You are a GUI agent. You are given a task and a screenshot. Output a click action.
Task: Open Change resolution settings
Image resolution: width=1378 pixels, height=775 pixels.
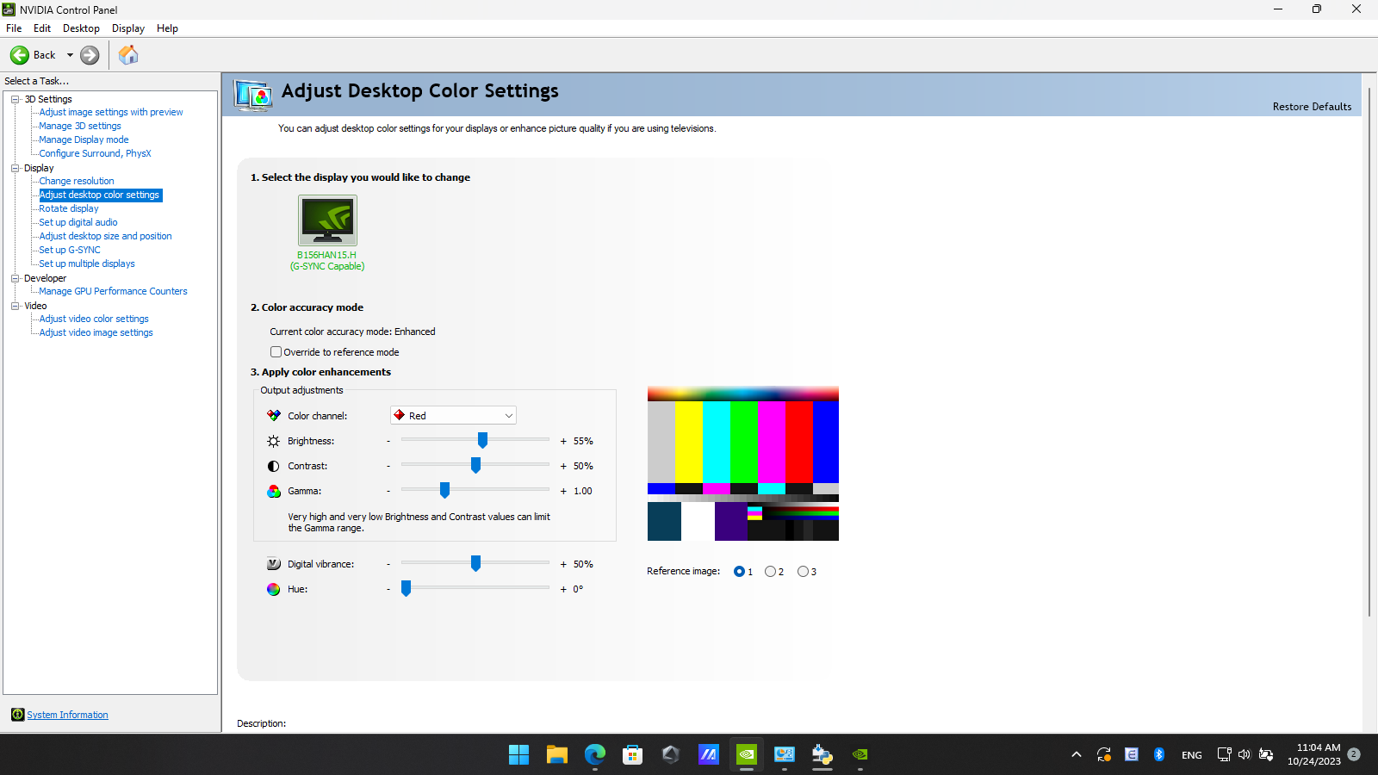(77, 181)
